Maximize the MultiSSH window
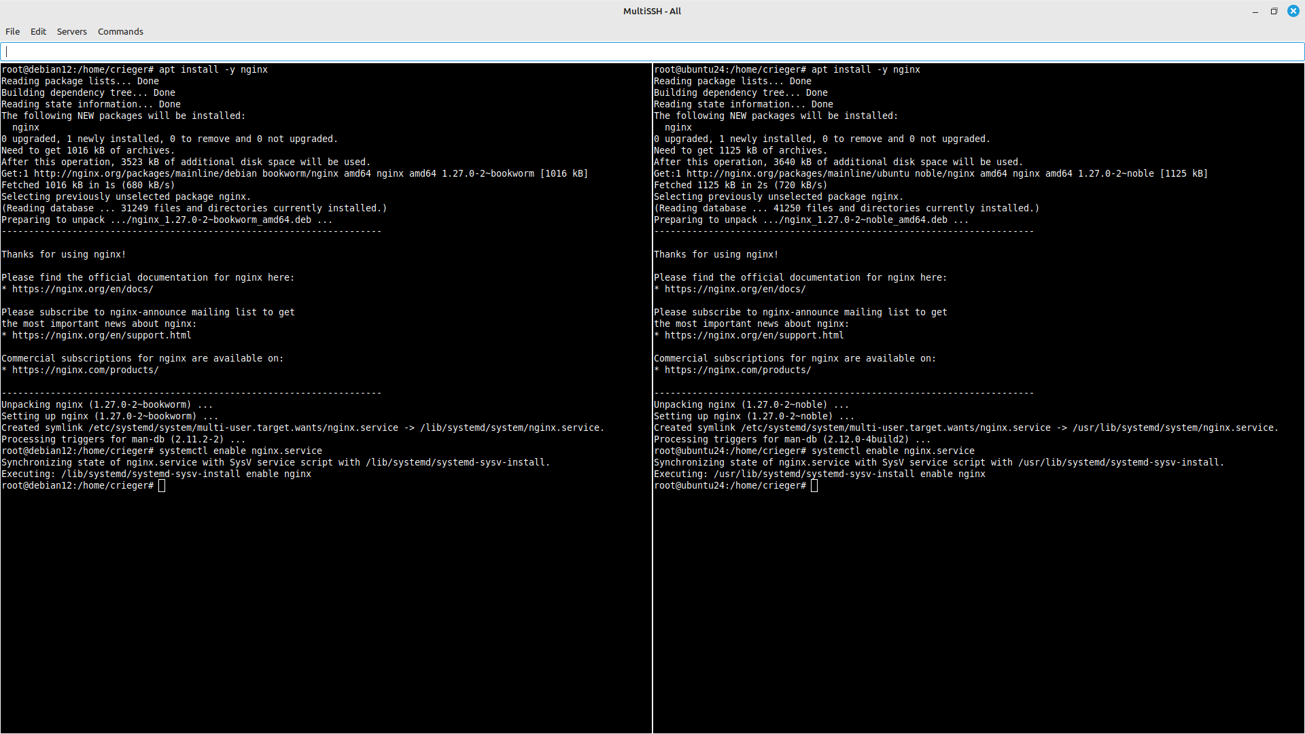 pos(1274,11)
